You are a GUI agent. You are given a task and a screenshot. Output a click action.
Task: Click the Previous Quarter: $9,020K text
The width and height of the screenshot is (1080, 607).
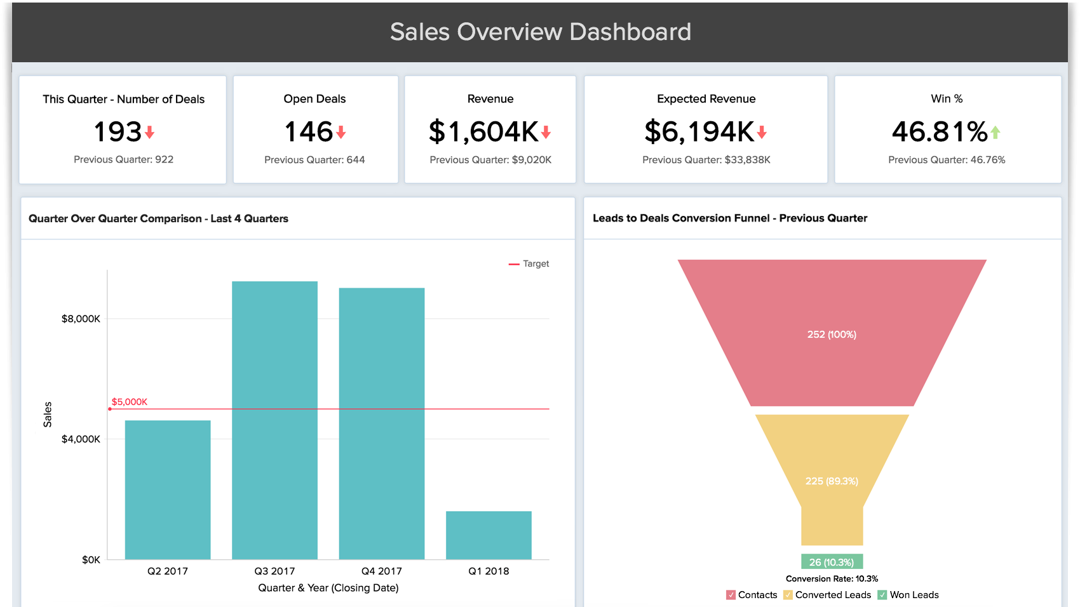(x=490, y=160)
